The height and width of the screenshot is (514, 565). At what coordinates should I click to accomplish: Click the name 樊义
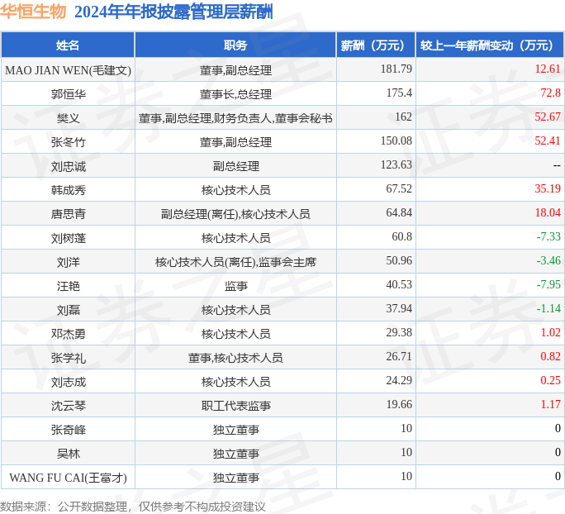(x=68, y=118)
